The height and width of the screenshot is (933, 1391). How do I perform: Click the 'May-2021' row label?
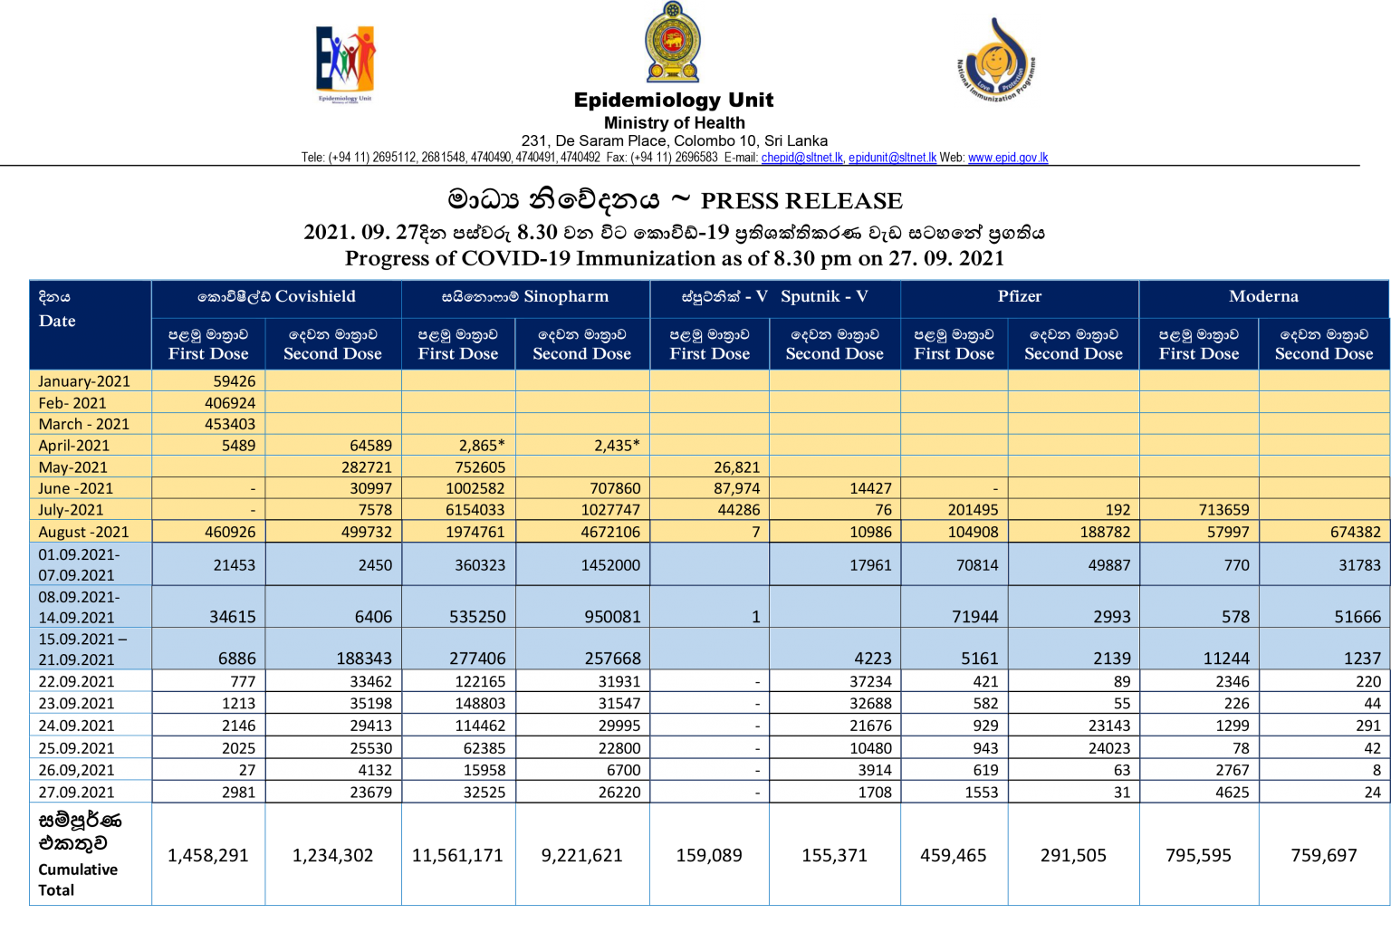(x=72, y=467)
